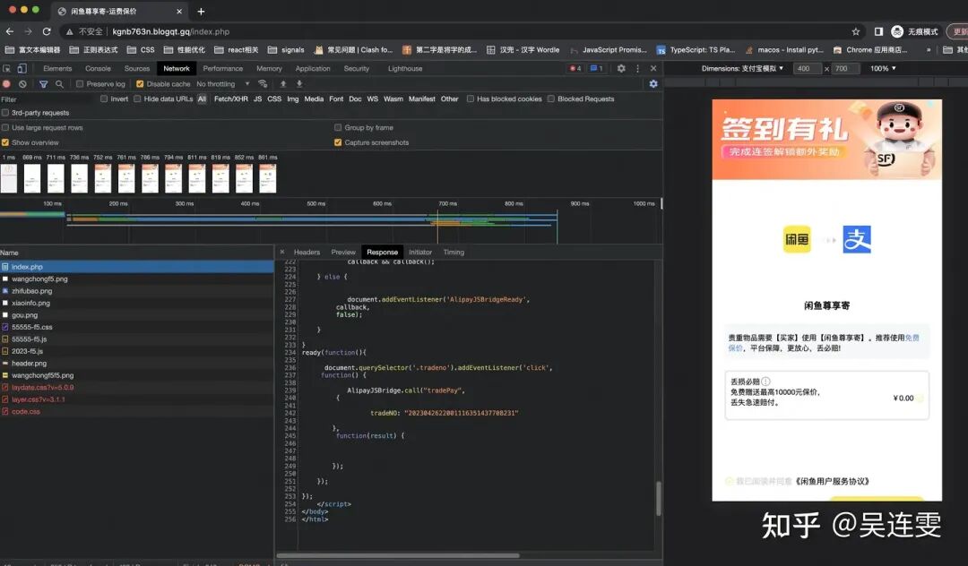Image resolution: width=968 pixels, height=566 pixels.
Task: Go forward in browser history
Action: tap(28, 31)
